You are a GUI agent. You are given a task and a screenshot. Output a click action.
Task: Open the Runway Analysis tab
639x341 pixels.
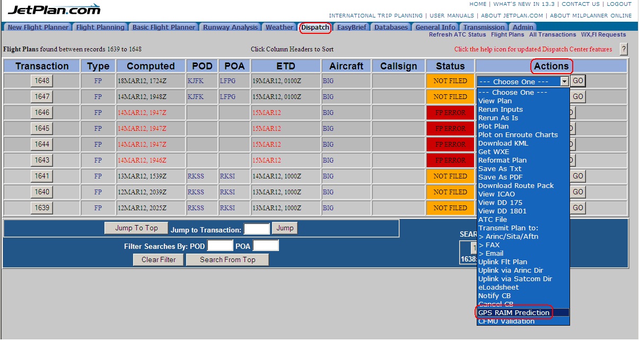coord(231,28)
